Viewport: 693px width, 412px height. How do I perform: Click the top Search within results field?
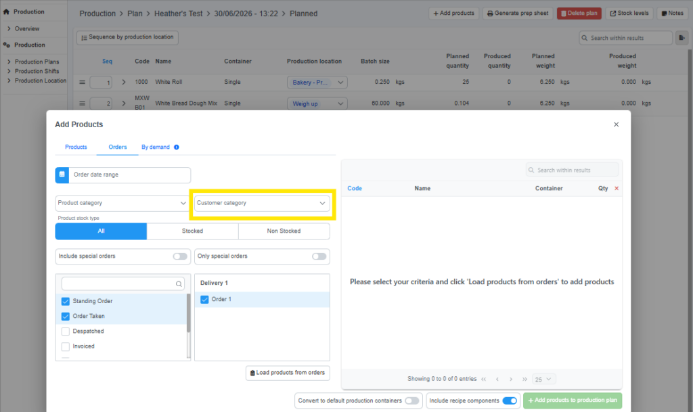coord(626,38)
